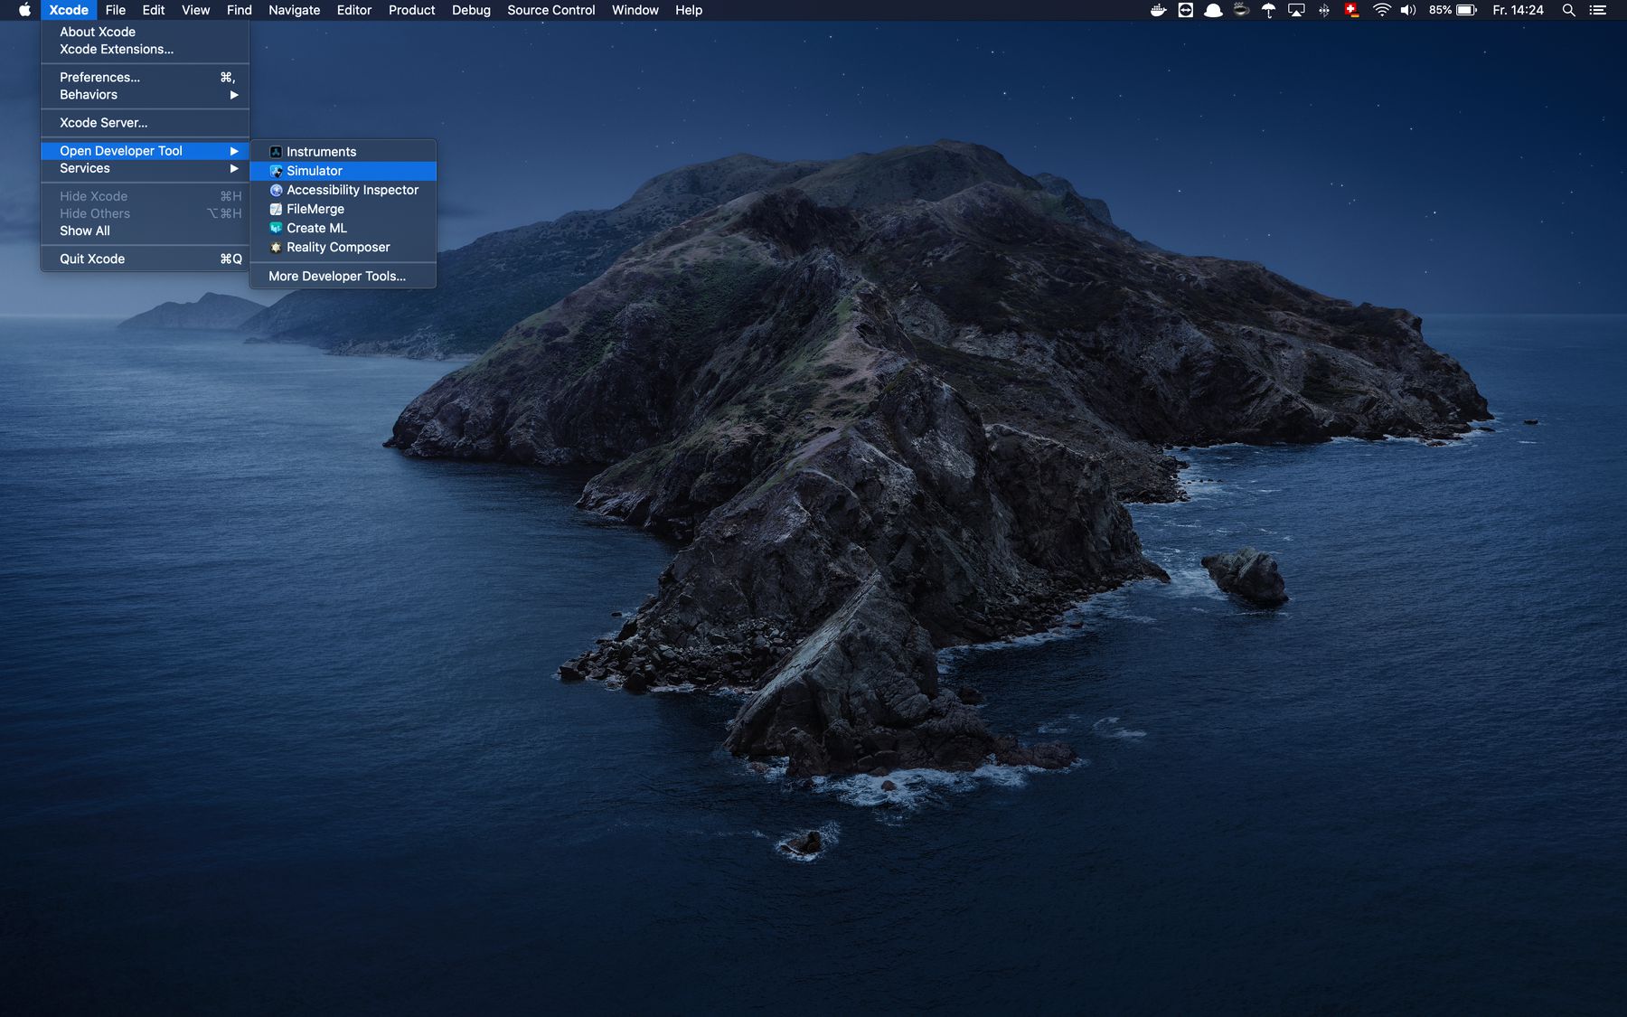Viewport: 1627px width, 1017px height.
Task: Select Show All
Action: pos(145,231)
